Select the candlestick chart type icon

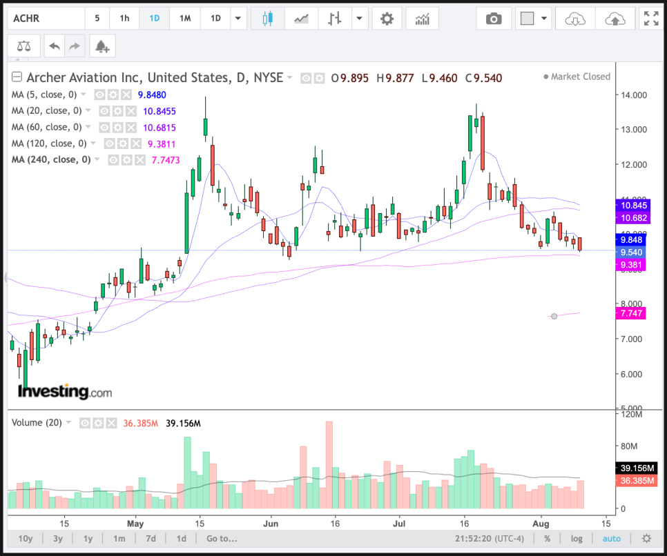coord(267,18)
